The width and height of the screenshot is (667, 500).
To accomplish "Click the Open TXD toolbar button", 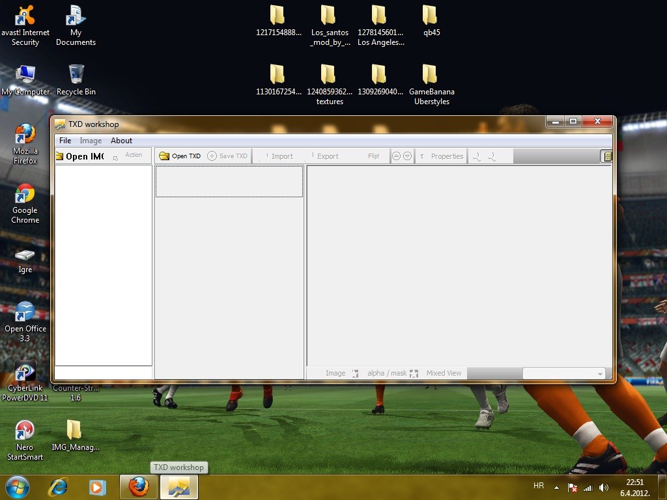I will click(x=180, y=156).
